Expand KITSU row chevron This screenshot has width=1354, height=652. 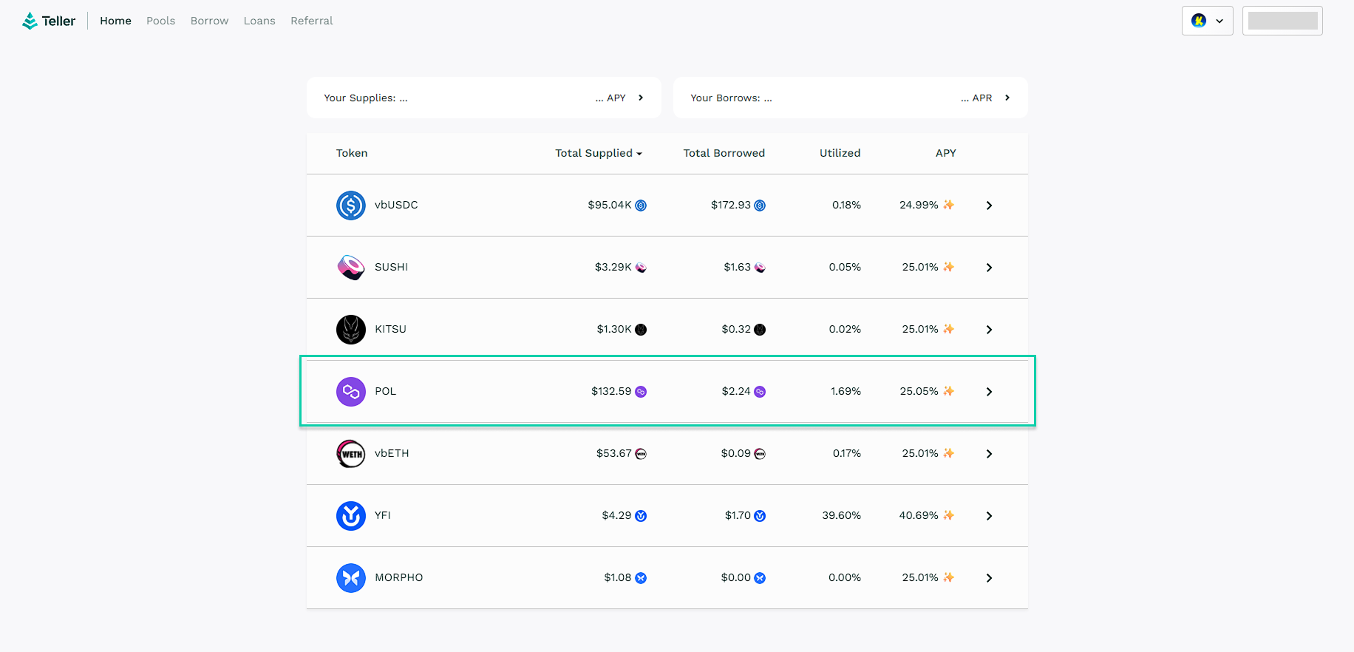coord(989,330)
